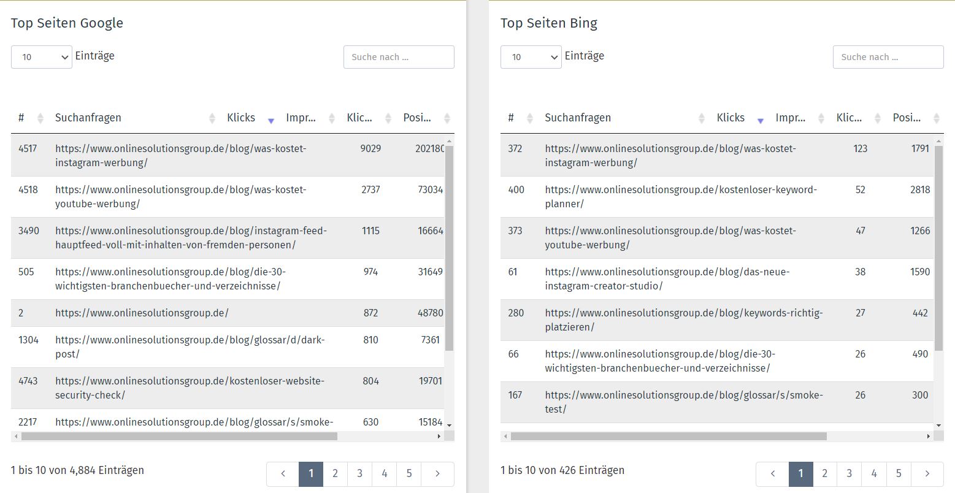955x493 pixels.
Task: Focus the Google 'Suche nach' search field
Action: click(399, 57)
